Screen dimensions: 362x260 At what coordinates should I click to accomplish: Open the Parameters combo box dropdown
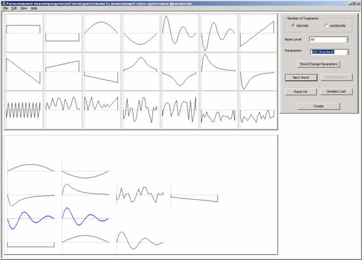347,52
